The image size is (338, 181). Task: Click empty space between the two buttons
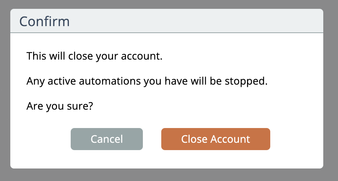(152, 139)
